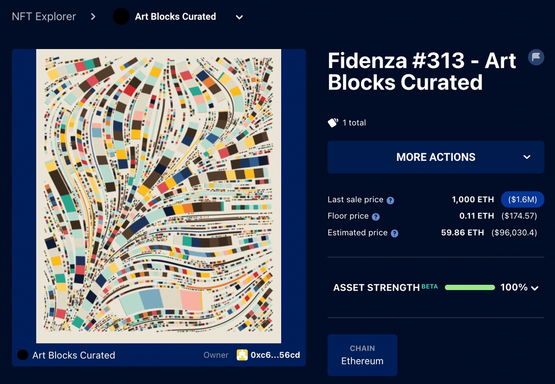Click the $1.6M last sale badge
This screenshot has width=555, height=384.
pos(522,200)
